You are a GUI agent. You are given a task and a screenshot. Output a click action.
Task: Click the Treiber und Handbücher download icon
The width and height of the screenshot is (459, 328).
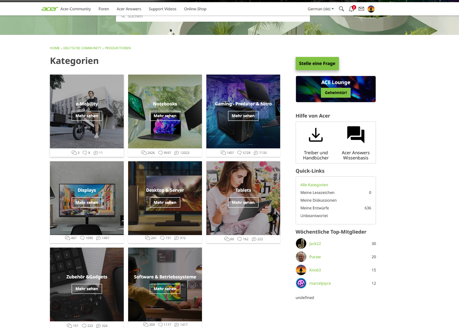coord(315,135)
